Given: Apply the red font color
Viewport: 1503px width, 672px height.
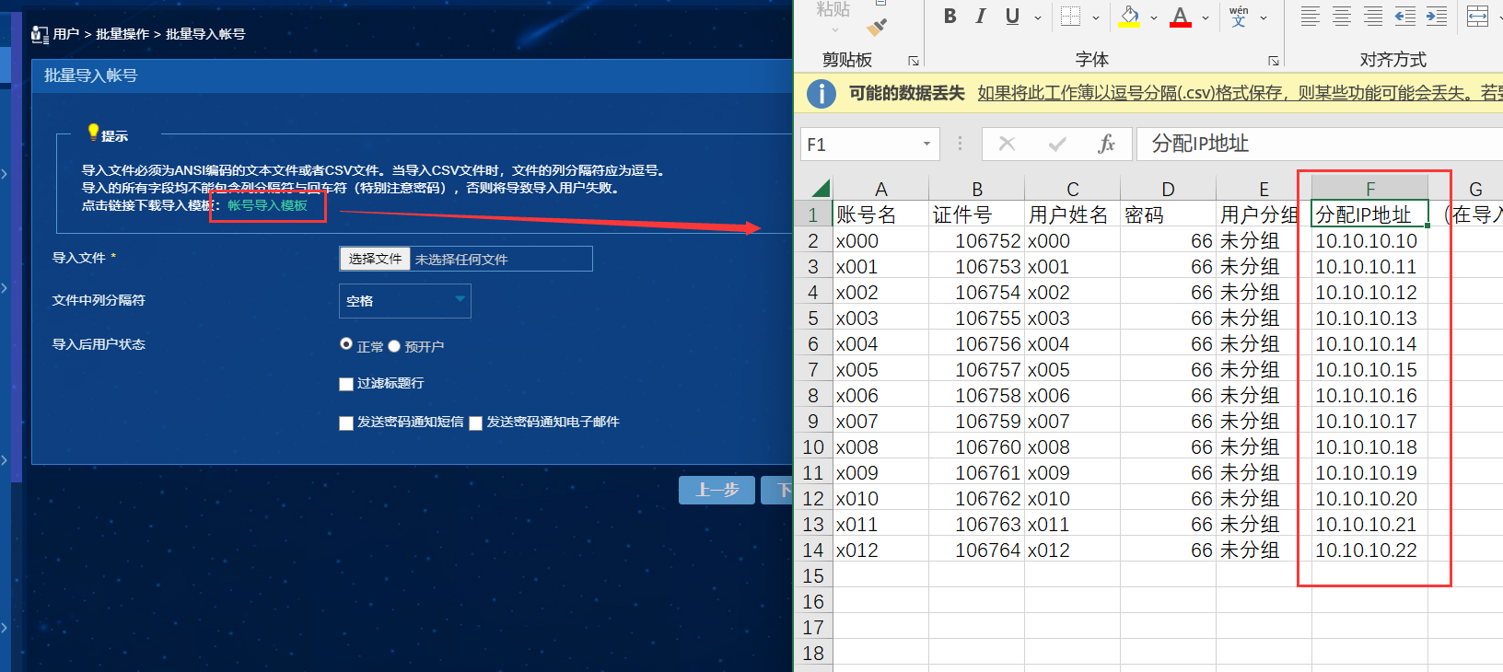Looking at the screenshot, I should [1181, 16].
